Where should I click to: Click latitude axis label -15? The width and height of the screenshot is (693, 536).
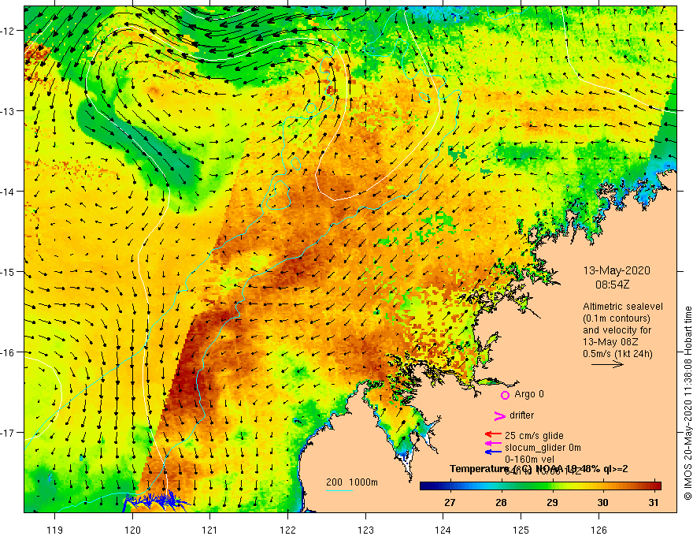8,272
